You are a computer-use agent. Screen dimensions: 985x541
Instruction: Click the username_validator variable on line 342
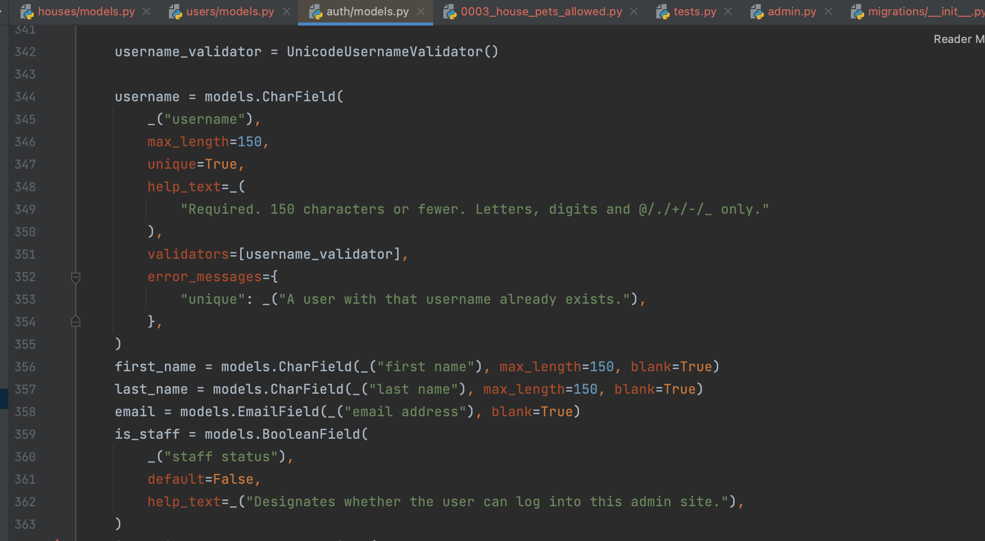click(188, 52)
